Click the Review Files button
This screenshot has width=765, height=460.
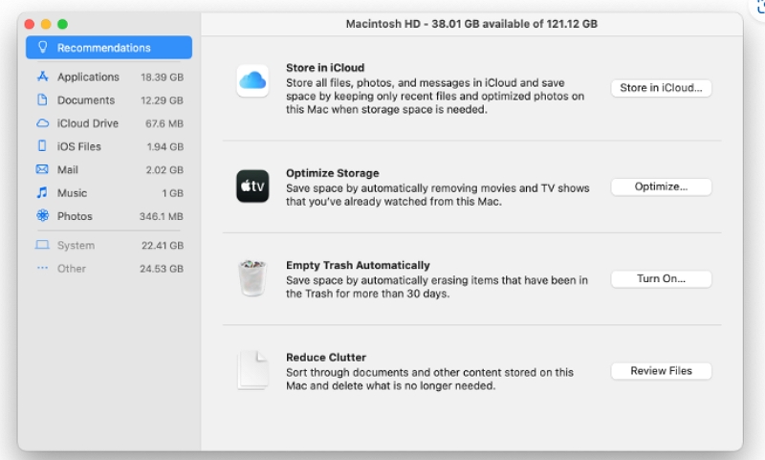click(x=661, y=371)
